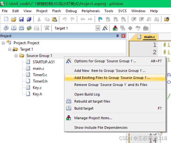Select main.c in project tree
This screenshot has height=143, width=171.
[x=39, y=69]
